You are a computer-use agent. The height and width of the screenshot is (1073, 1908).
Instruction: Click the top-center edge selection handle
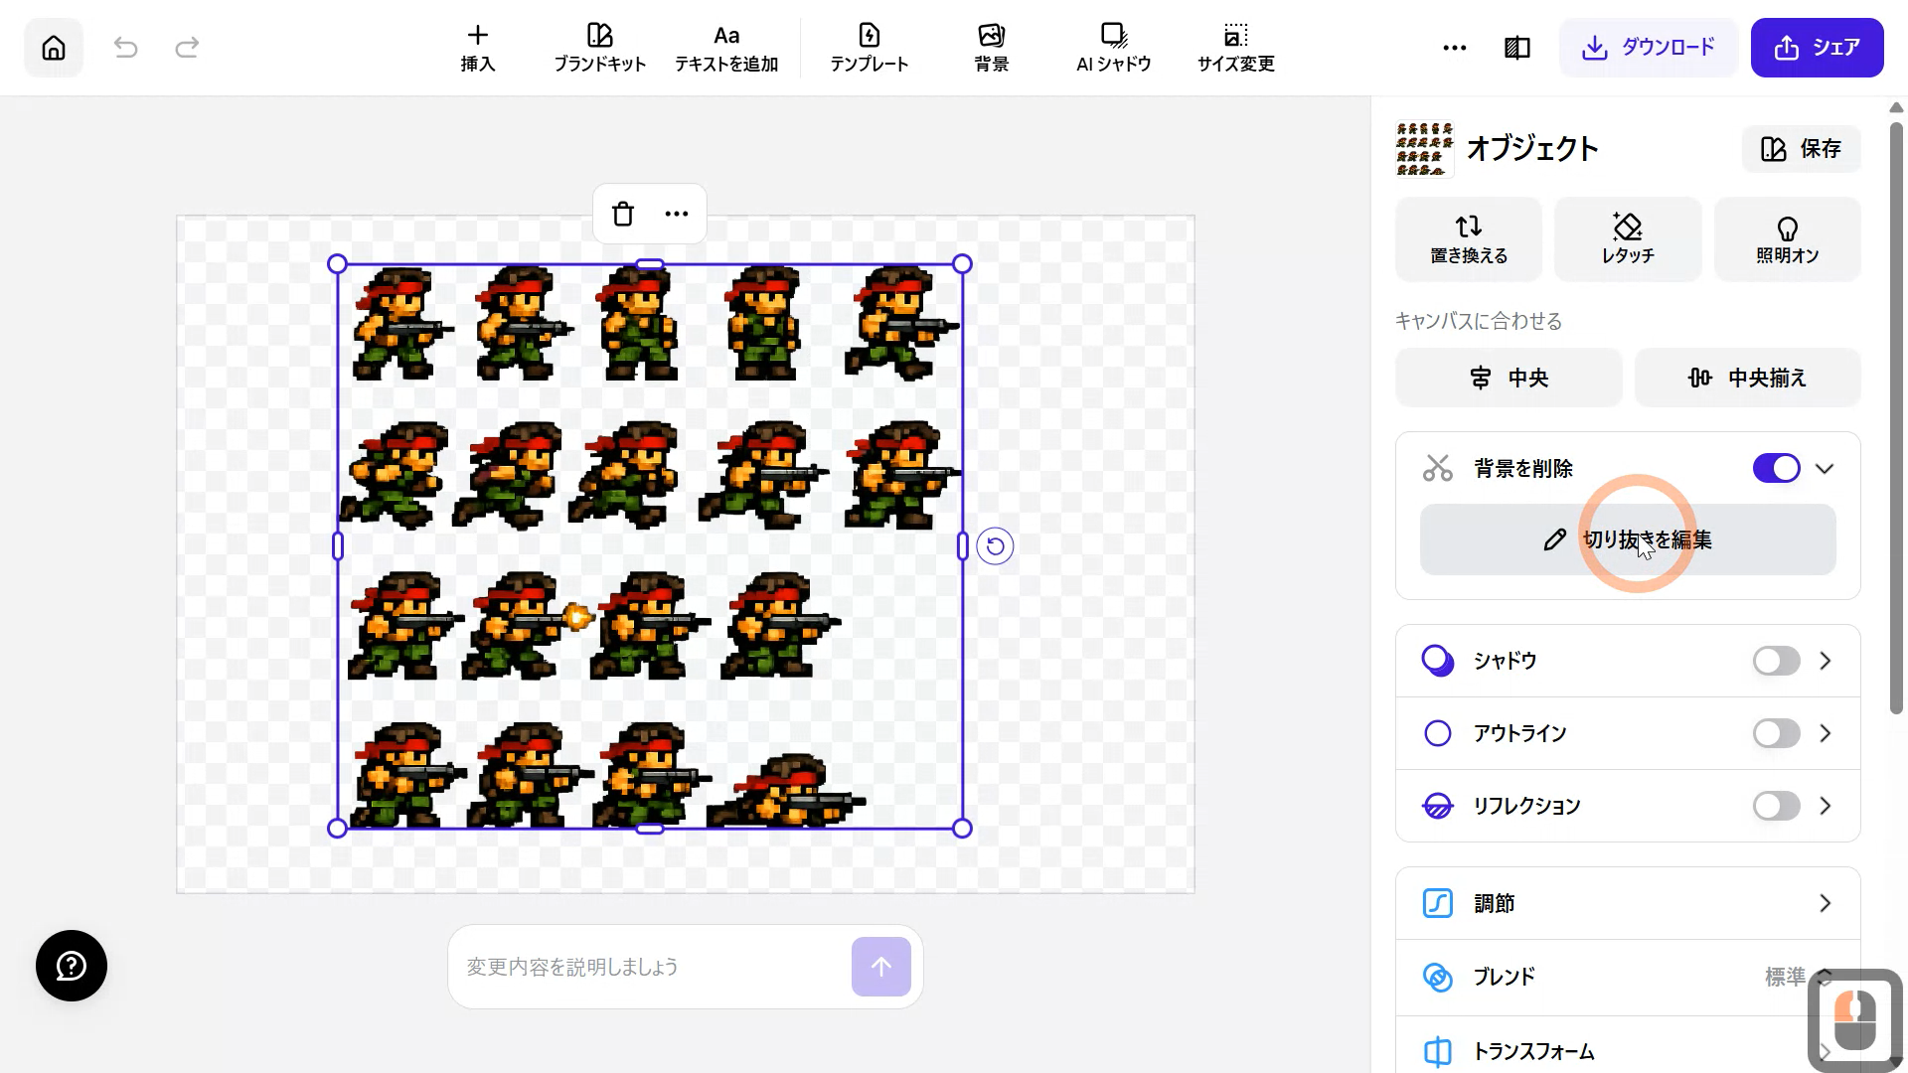coord(650,264)
